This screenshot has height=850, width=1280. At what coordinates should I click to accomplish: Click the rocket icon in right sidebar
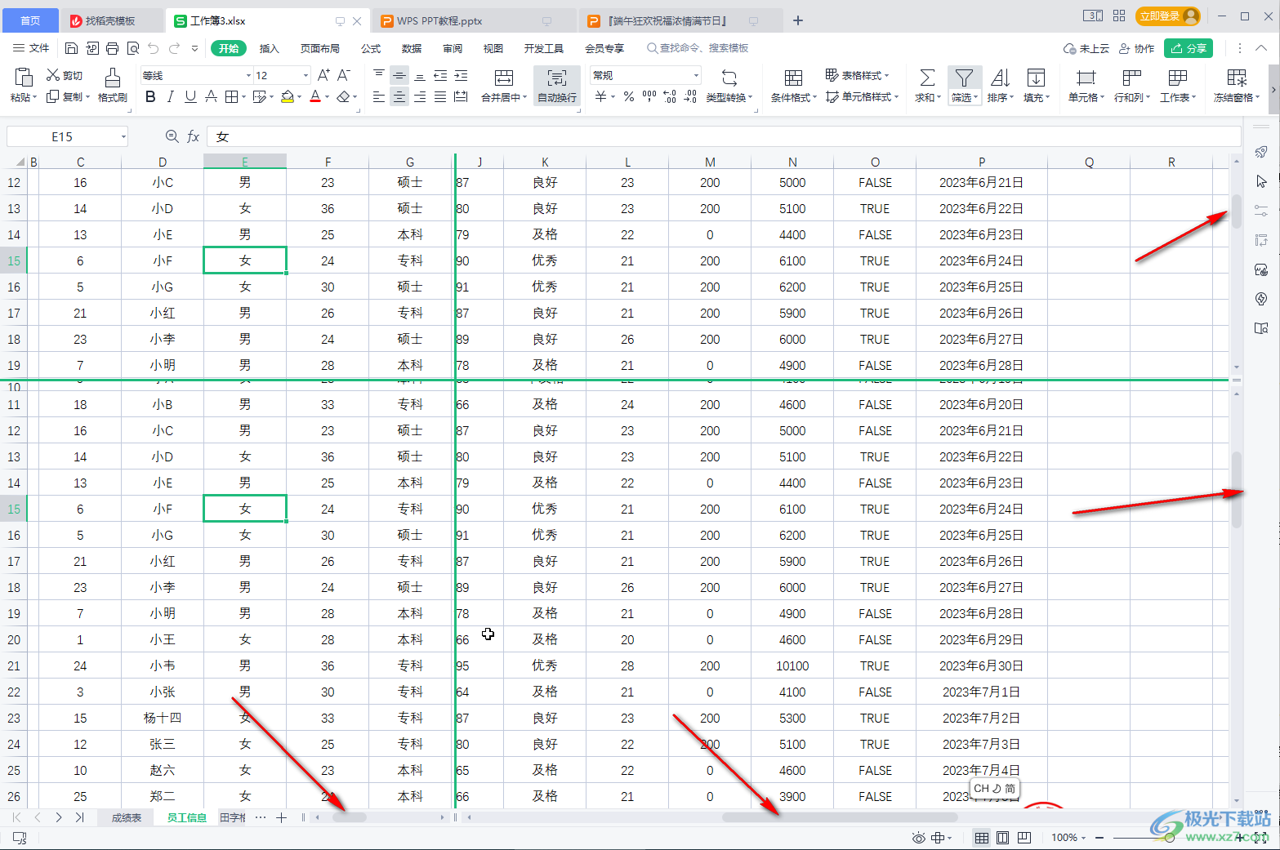pyautogui.click(x=1261, y=152)
